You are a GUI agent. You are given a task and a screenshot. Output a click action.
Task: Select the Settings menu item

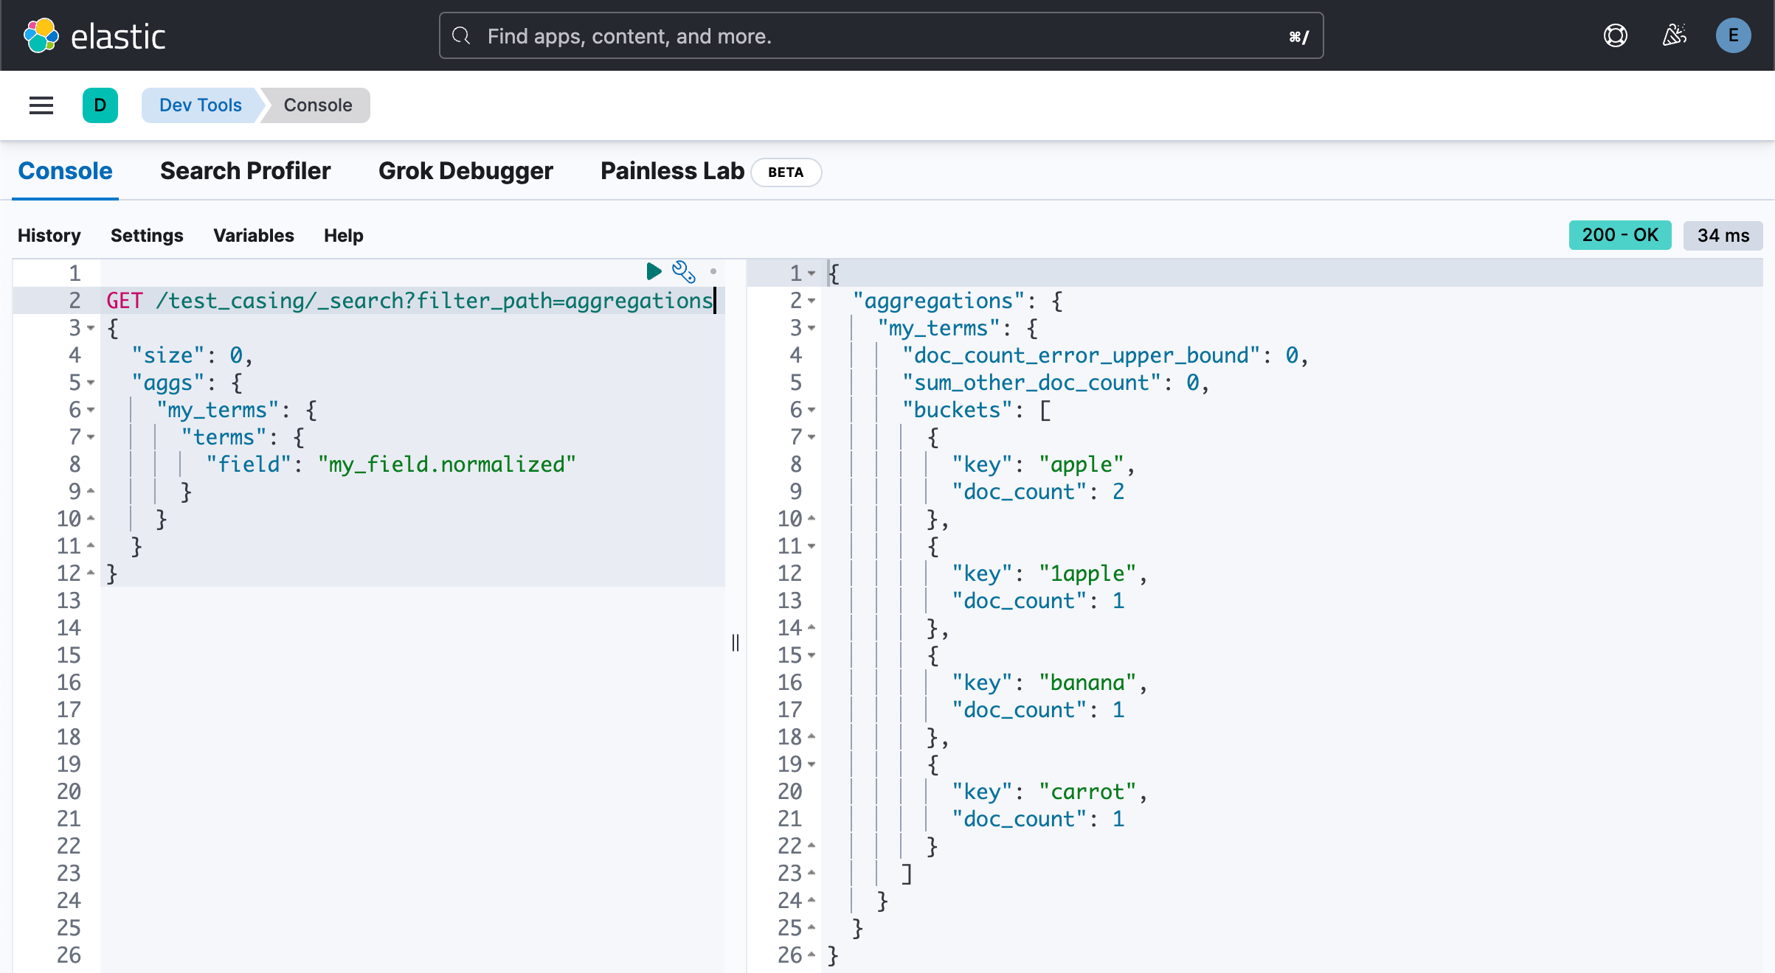pos(146,235)
